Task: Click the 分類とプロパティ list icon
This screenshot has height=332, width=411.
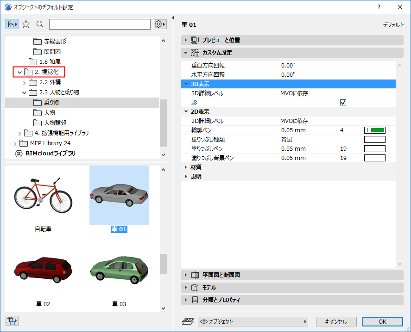Action: click(x=195, y=300)
